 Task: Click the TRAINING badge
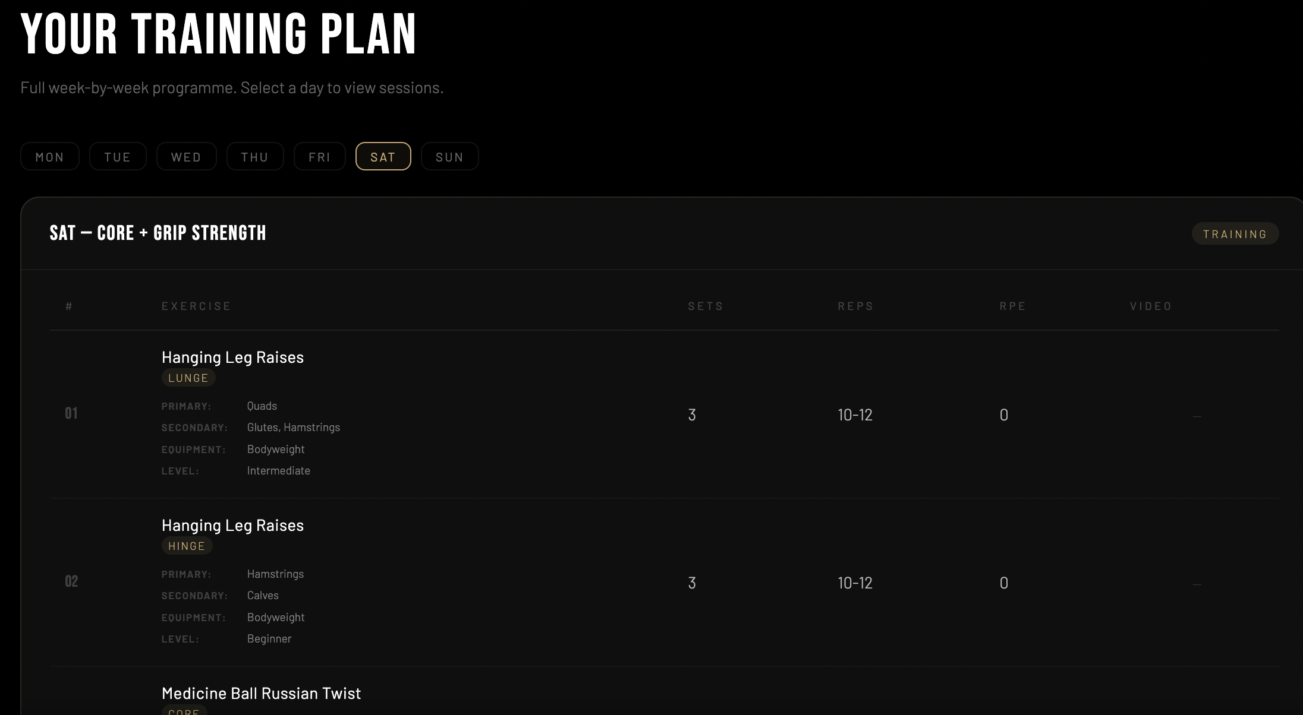(x=1235, y=233)
